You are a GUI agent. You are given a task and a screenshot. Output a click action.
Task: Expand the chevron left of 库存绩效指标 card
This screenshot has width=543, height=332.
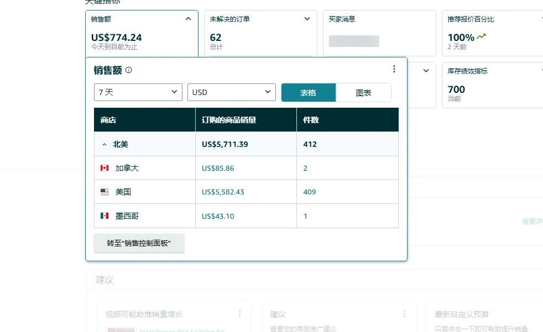point(426,71)
